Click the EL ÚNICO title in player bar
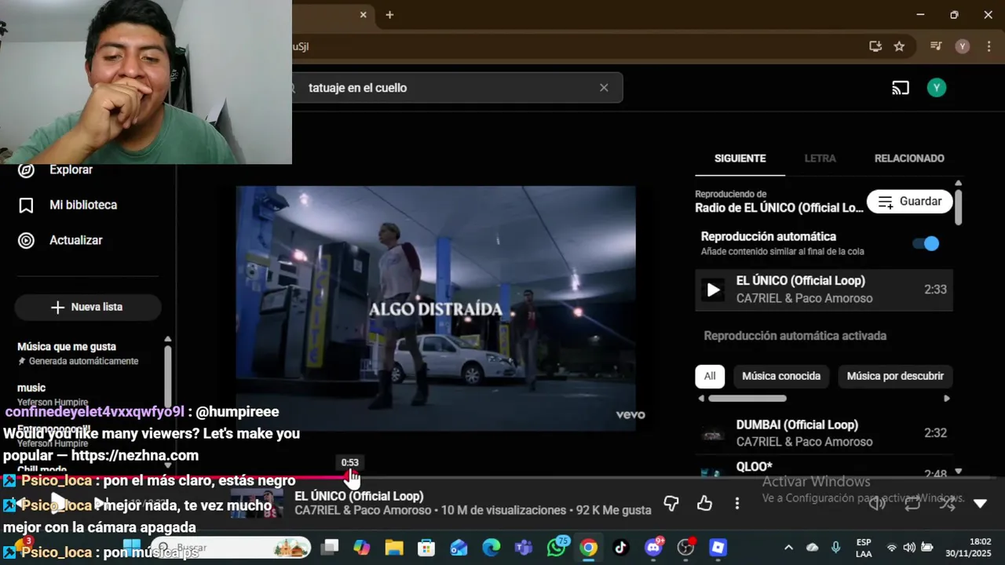This screenshot has width=1005, height=565. tap(359, 496)
